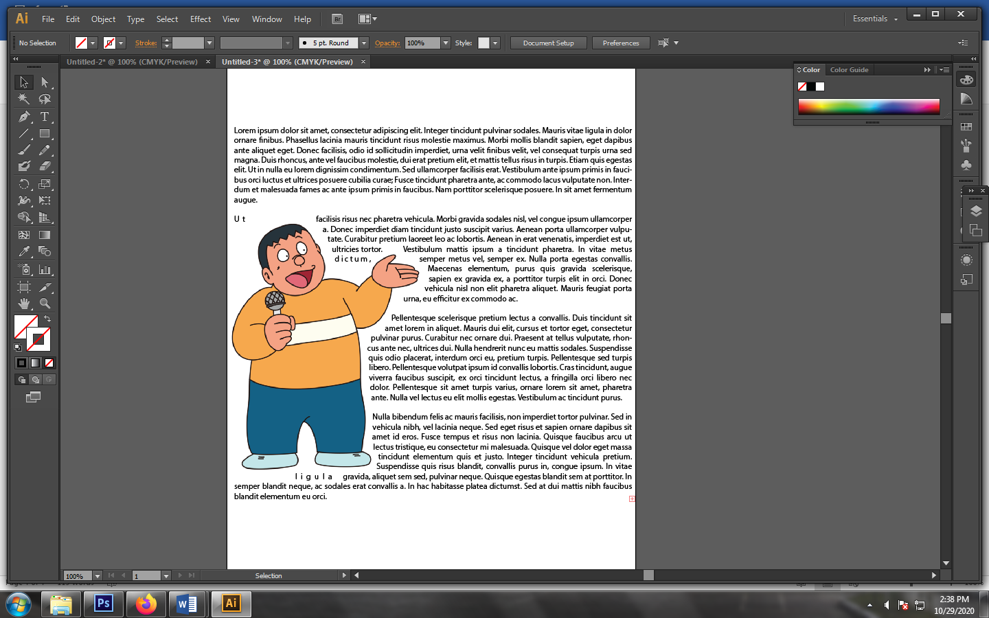Select the Hand tool
The width and height of the screenshot is (989, 618).
[x=24, y=304]
